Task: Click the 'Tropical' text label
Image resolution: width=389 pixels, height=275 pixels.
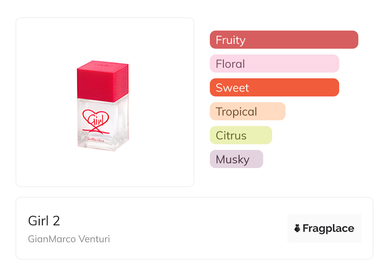Action: coord(236,112)
